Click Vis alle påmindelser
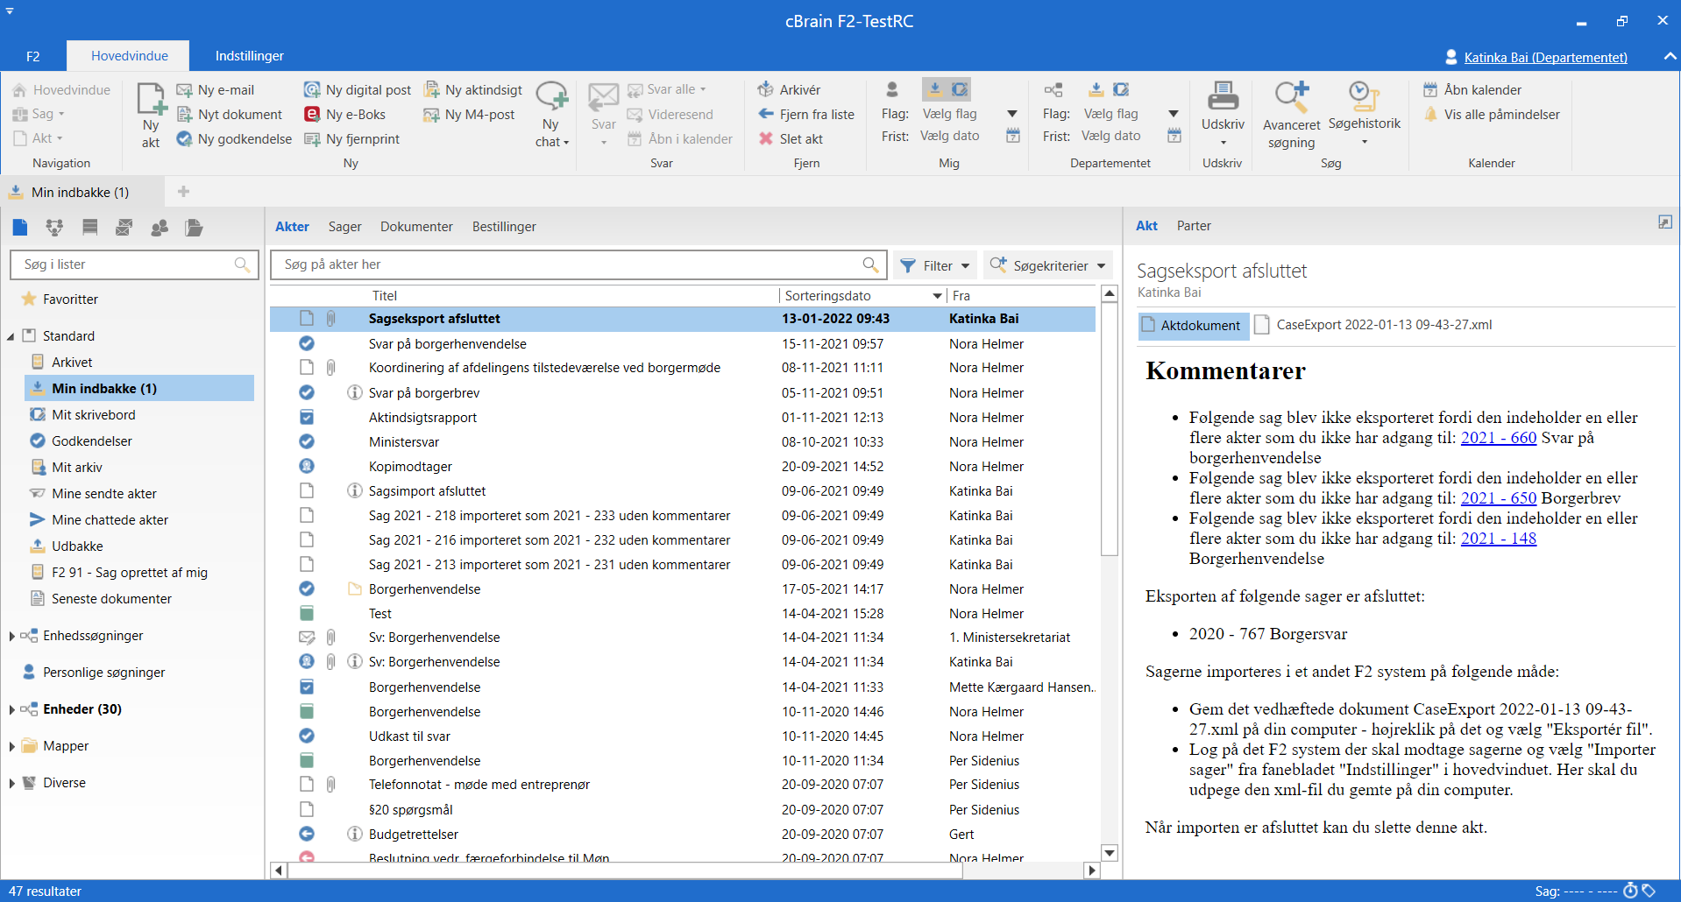 point(1492,115)
